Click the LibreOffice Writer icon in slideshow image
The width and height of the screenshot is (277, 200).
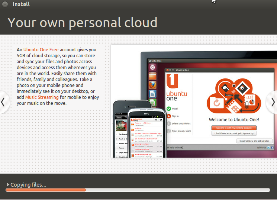coord(152,94)
